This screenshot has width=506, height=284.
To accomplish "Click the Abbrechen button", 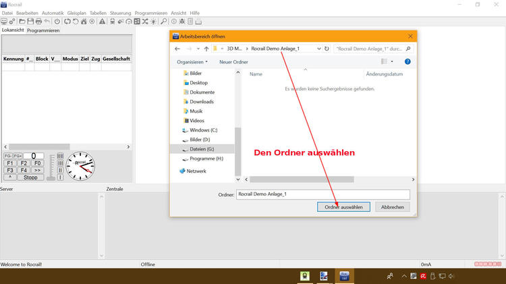I will (393, 207).
